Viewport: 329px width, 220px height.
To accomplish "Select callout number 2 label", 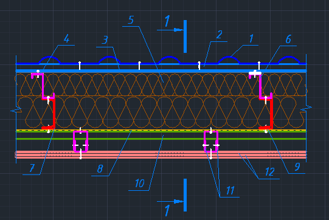I will pos(219,35).
